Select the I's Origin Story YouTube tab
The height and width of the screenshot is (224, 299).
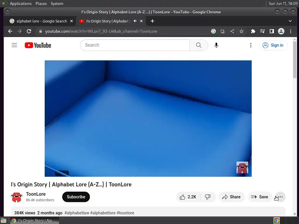pos(107,21)
